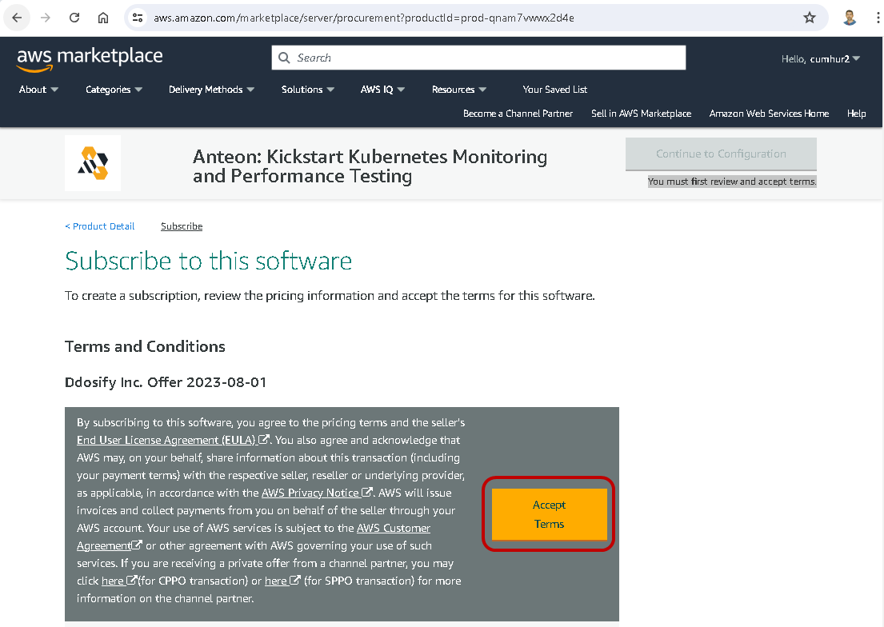Open the Help link
This screenshot has width=884, height=627.
point(856,114)
